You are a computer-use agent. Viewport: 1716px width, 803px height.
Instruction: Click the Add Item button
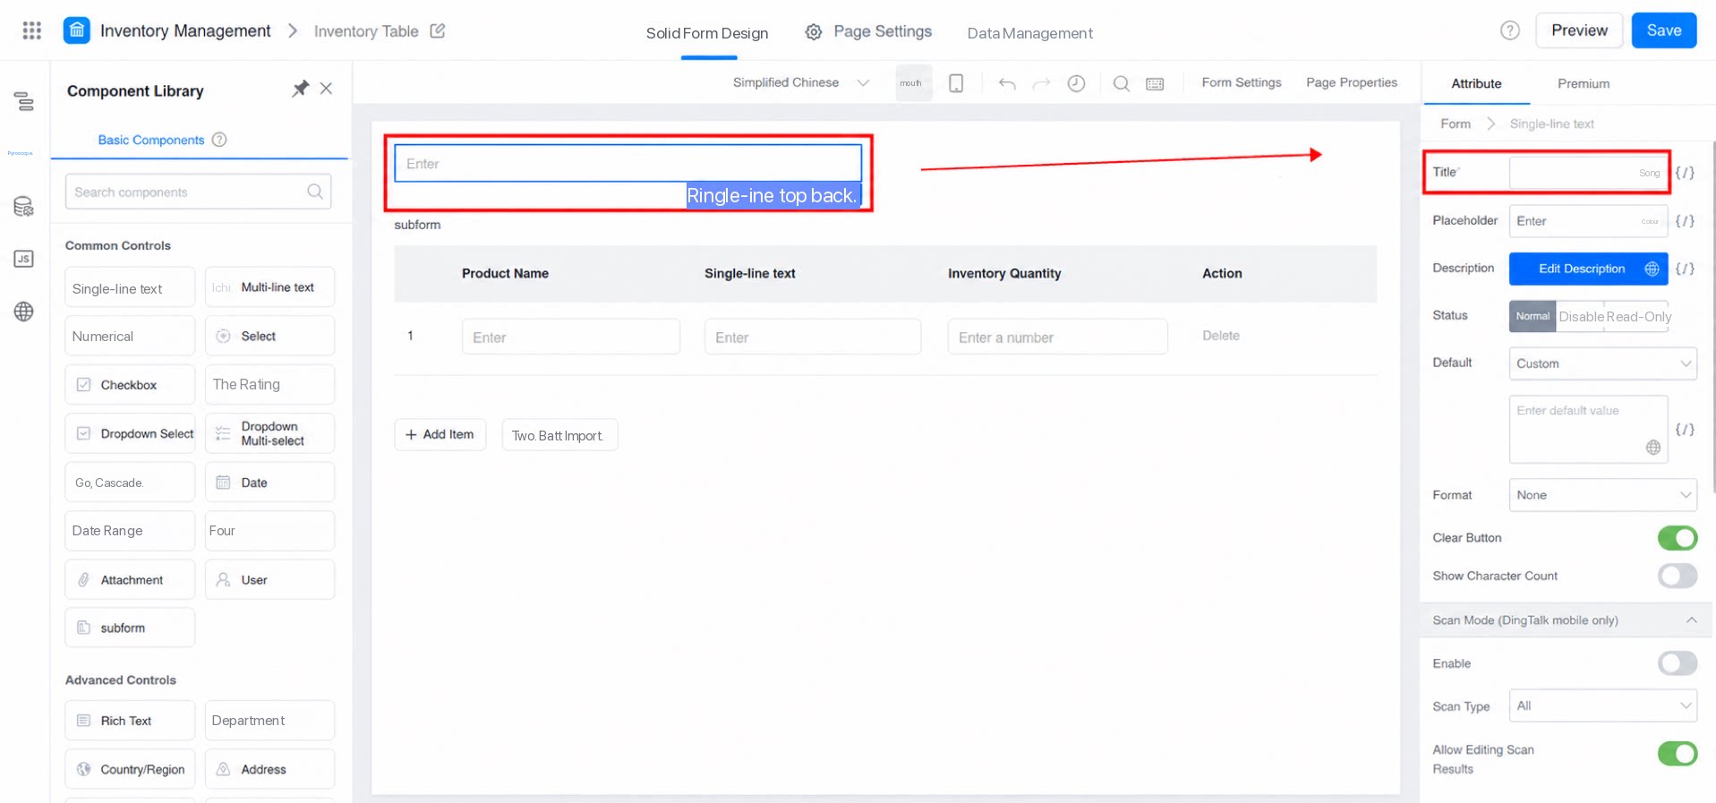(x=440, y=434)
